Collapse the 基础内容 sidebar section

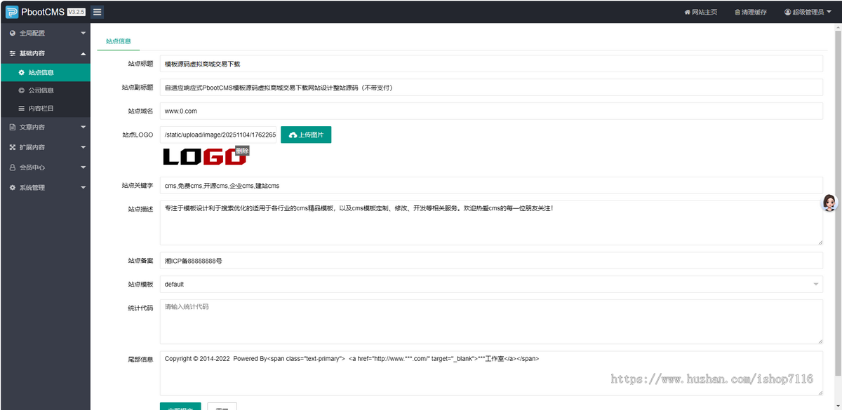click(45, 53)
